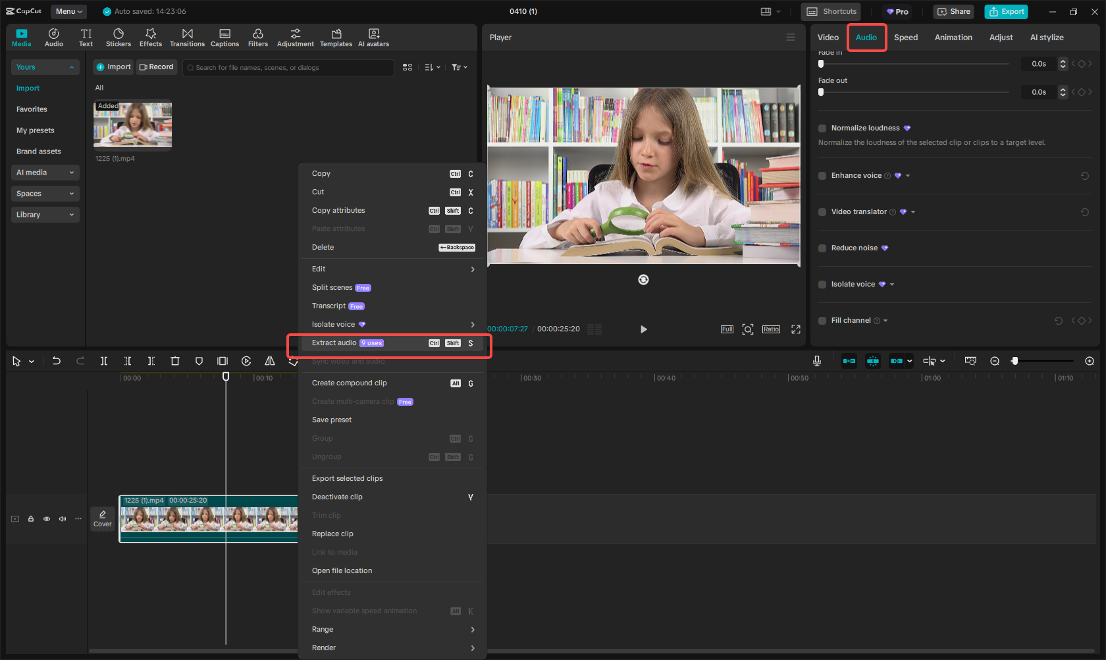Switch to the Speed tab
This screenshot has height=660, width=1106.
(x=905, y=38)
